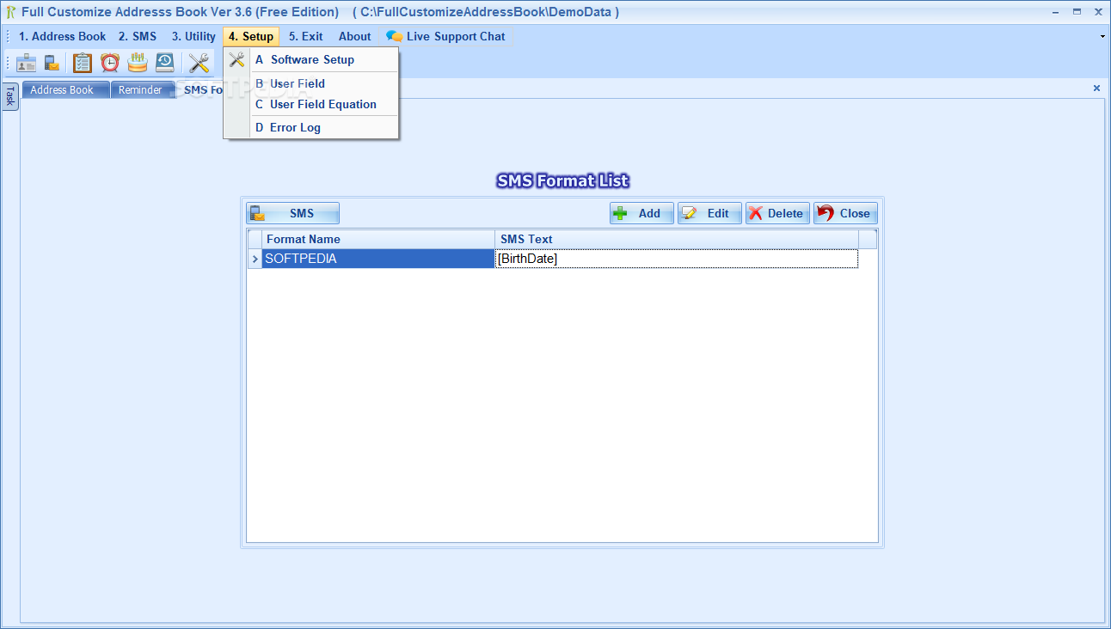
Task: Maximize the application window
Action: coord(1077,12)
